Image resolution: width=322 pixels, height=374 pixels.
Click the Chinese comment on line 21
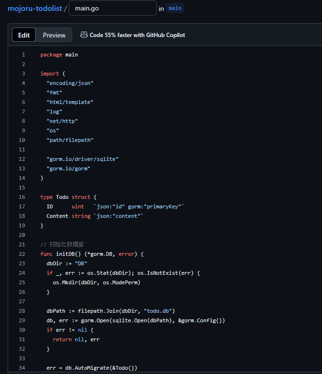coord(62,244)
